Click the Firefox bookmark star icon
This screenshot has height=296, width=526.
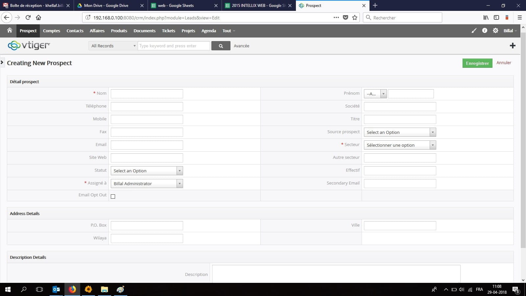click(355, 18)
